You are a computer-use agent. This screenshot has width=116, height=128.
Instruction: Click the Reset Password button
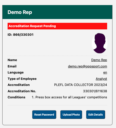(44, 115)
